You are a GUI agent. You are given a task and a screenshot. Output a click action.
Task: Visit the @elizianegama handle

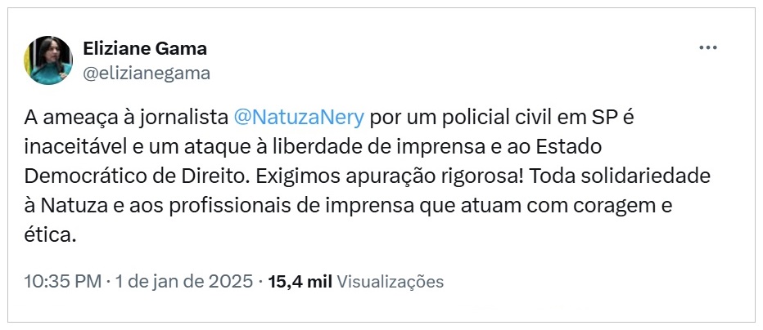(x=147, y=74)
